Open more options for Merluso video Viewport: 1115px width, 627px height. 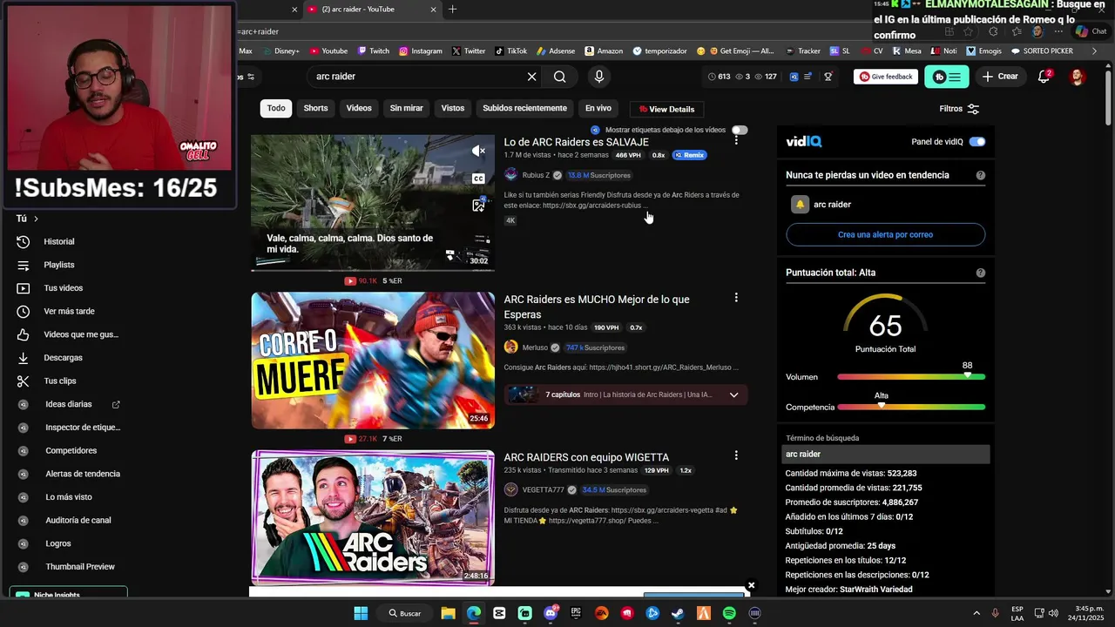(x=736, y=298)
